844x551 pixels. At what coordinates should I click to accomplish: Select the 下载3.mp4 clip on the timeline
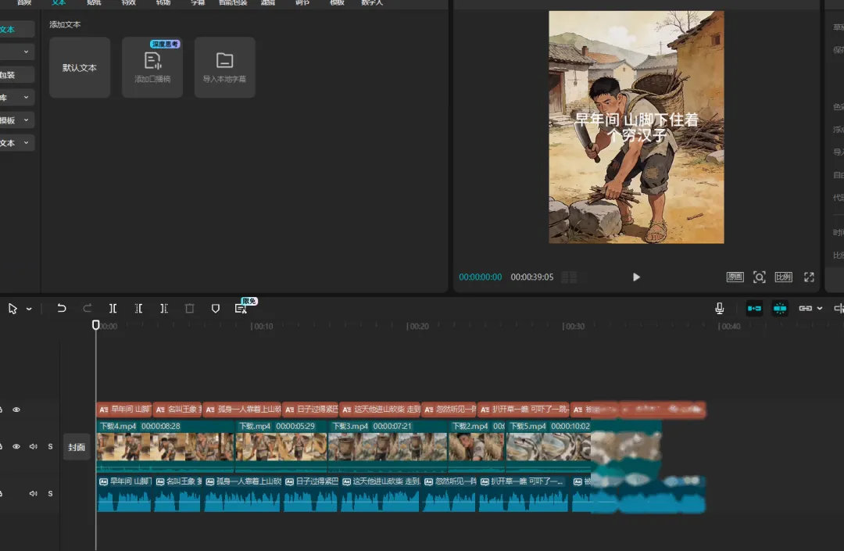click(388, 445)
